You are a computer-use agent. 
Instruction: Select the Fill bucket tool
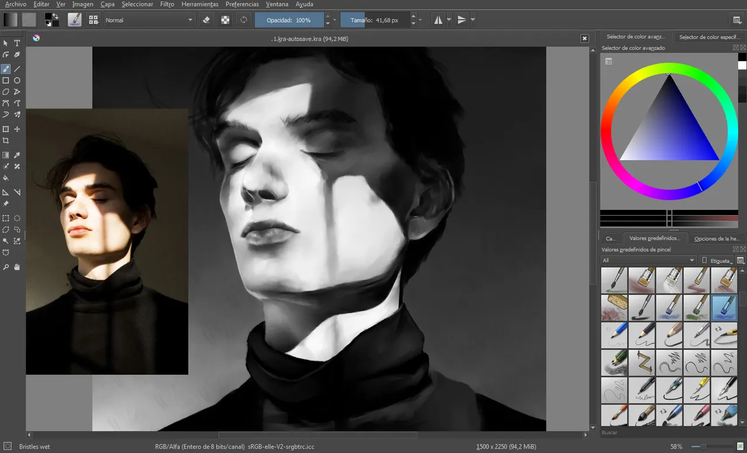[x=6, y=178]
